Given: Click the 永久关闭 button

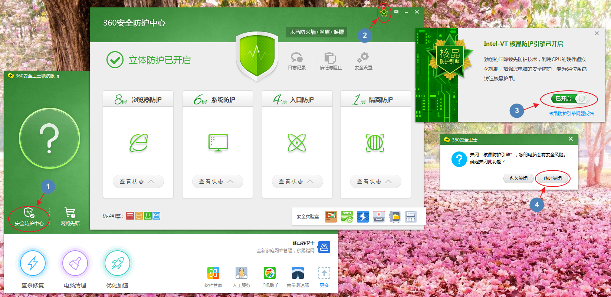Looking at the screenshot, I should point(518,178).
